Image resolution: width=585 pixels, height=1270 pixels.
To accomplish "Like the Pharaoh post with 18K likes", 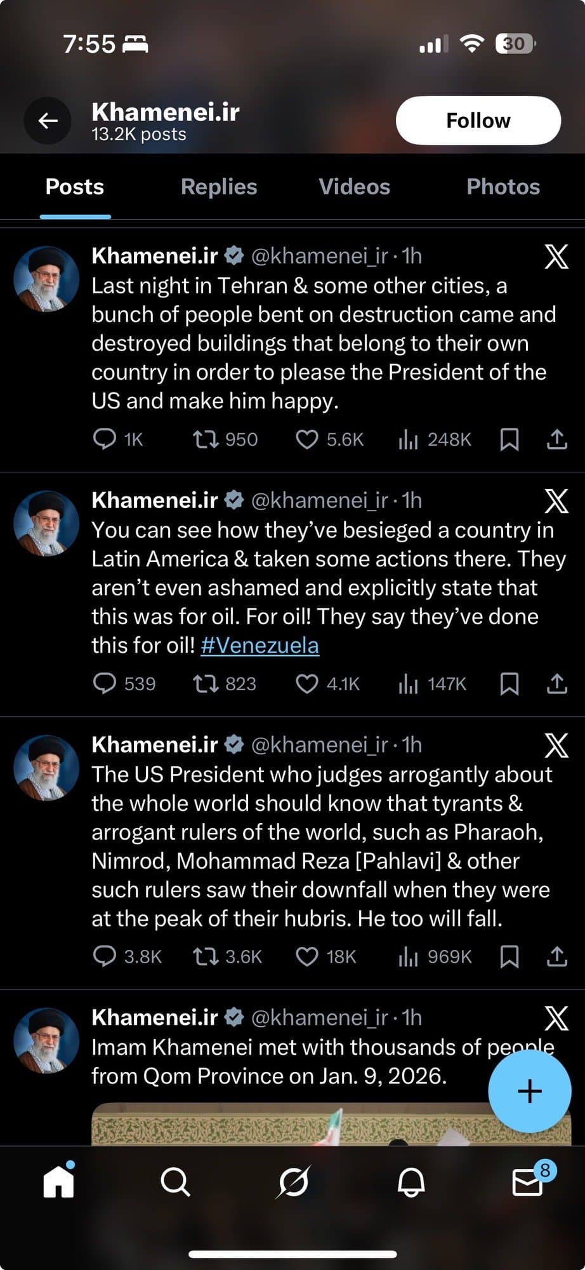I will [x=307, y=957].
